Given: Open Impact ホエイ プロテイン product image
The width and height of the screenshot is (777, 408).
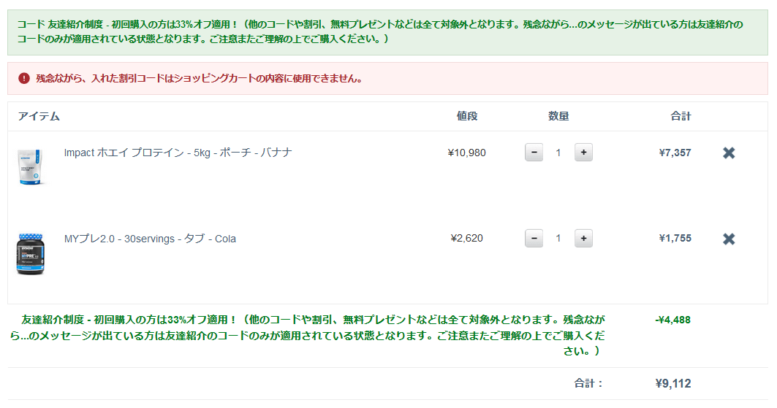Looking at the screenshot, I should tap(30, 166).
